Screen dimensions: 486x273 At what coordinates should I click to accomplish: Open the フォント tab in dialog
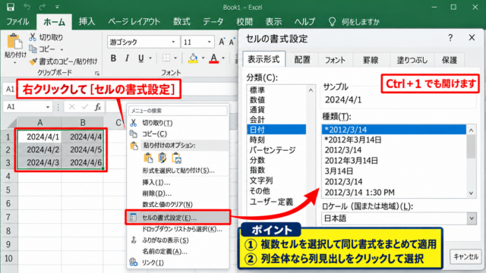(335, 60)
